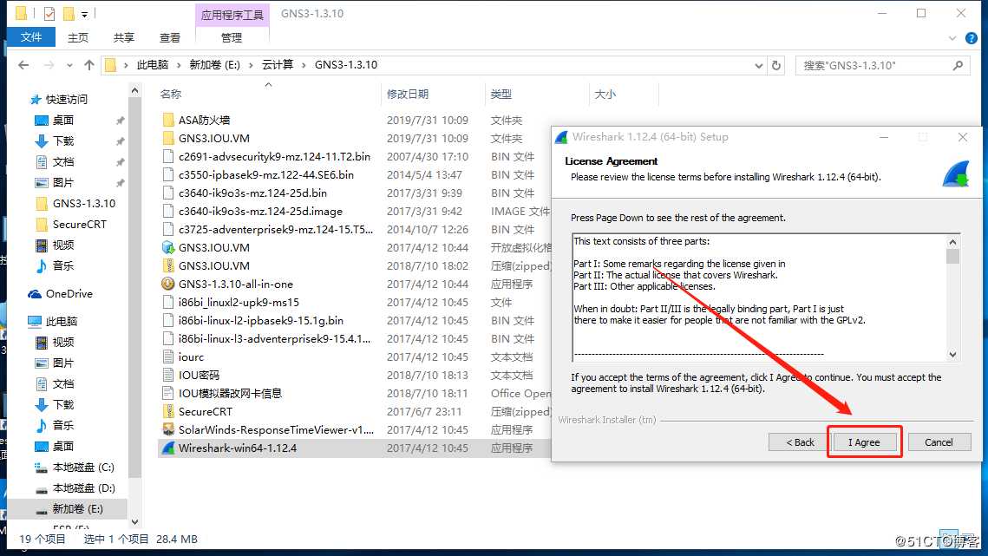Select c3550-ipbasek9-mz.122-44.SE6.bin file
The width and height of the screenshot is (988, 556).
click(266, 174)
